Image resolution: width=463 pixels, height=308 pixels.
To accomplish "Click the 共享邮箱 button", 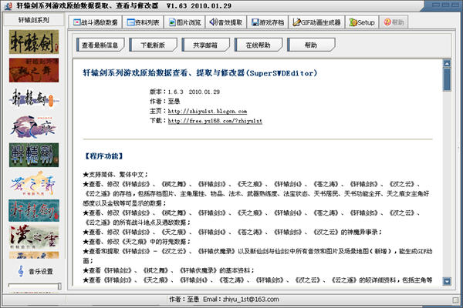I will coord(205,45).
